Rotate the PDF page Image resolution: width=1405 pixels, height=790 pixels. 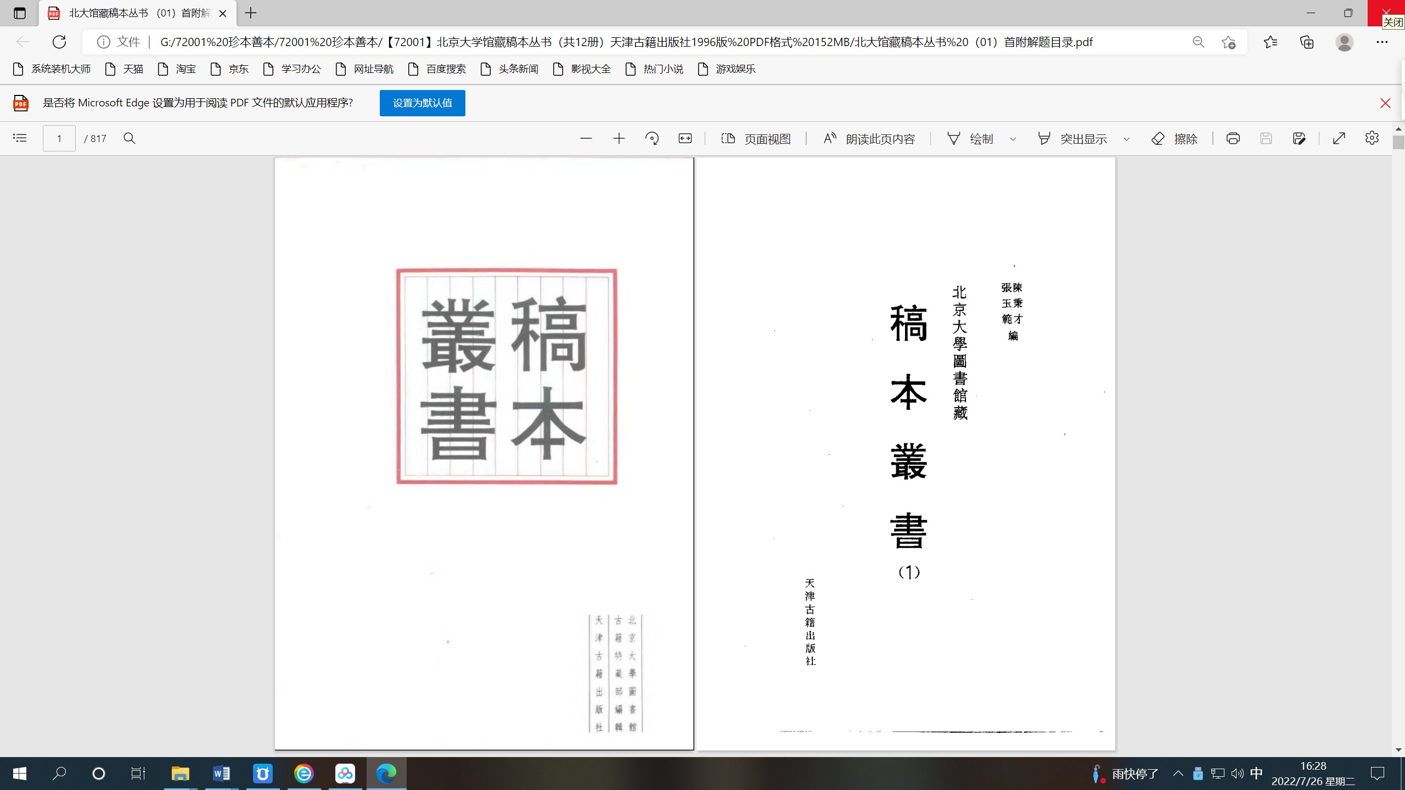652,138
